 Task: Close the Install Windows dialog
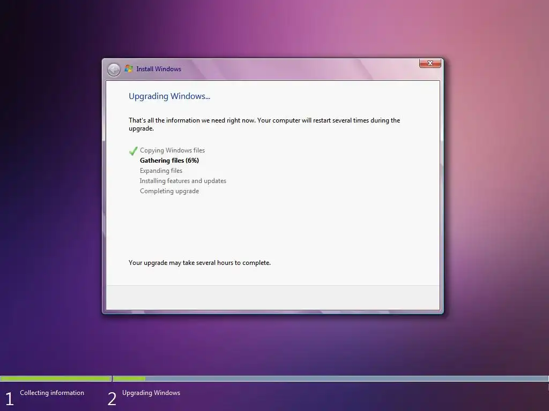(x=430, y=63)
